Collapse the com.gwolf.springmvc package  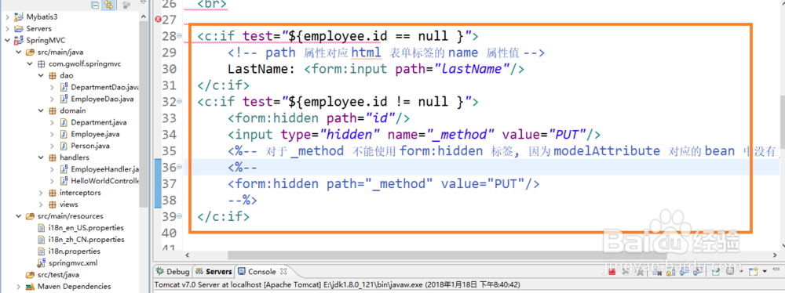[x=30, y=64]
